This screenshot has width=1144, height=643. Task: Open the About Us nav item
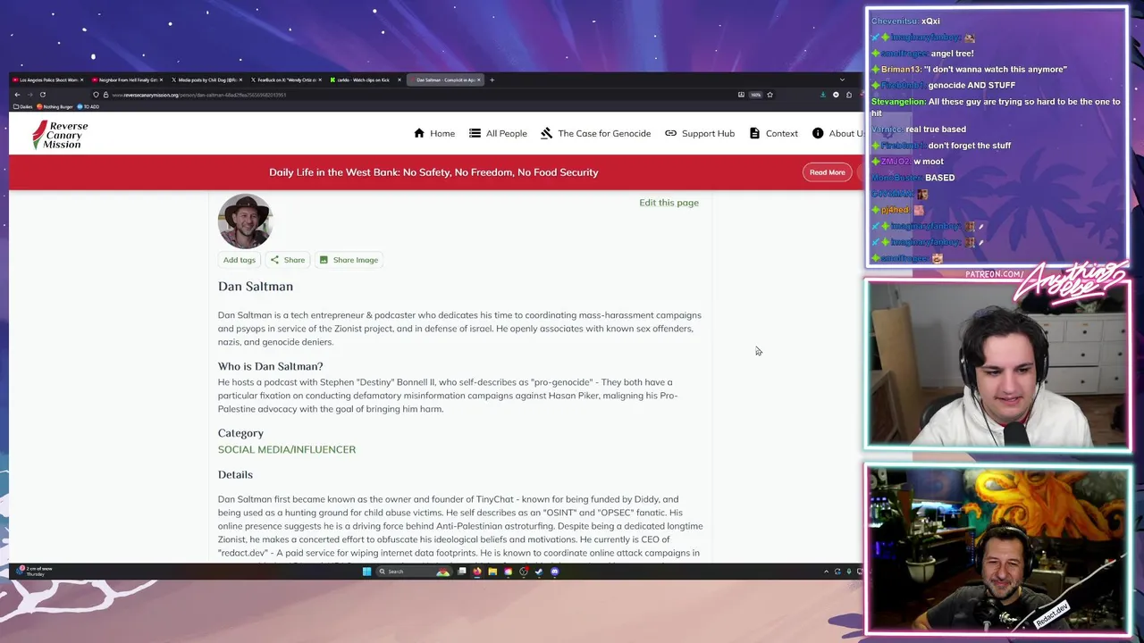click(839, 133)
